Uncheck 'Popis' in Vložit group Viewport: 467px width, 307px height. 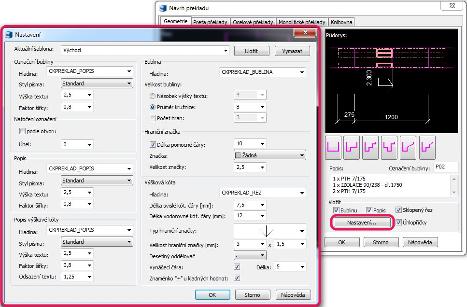click(x=369, y=210)
